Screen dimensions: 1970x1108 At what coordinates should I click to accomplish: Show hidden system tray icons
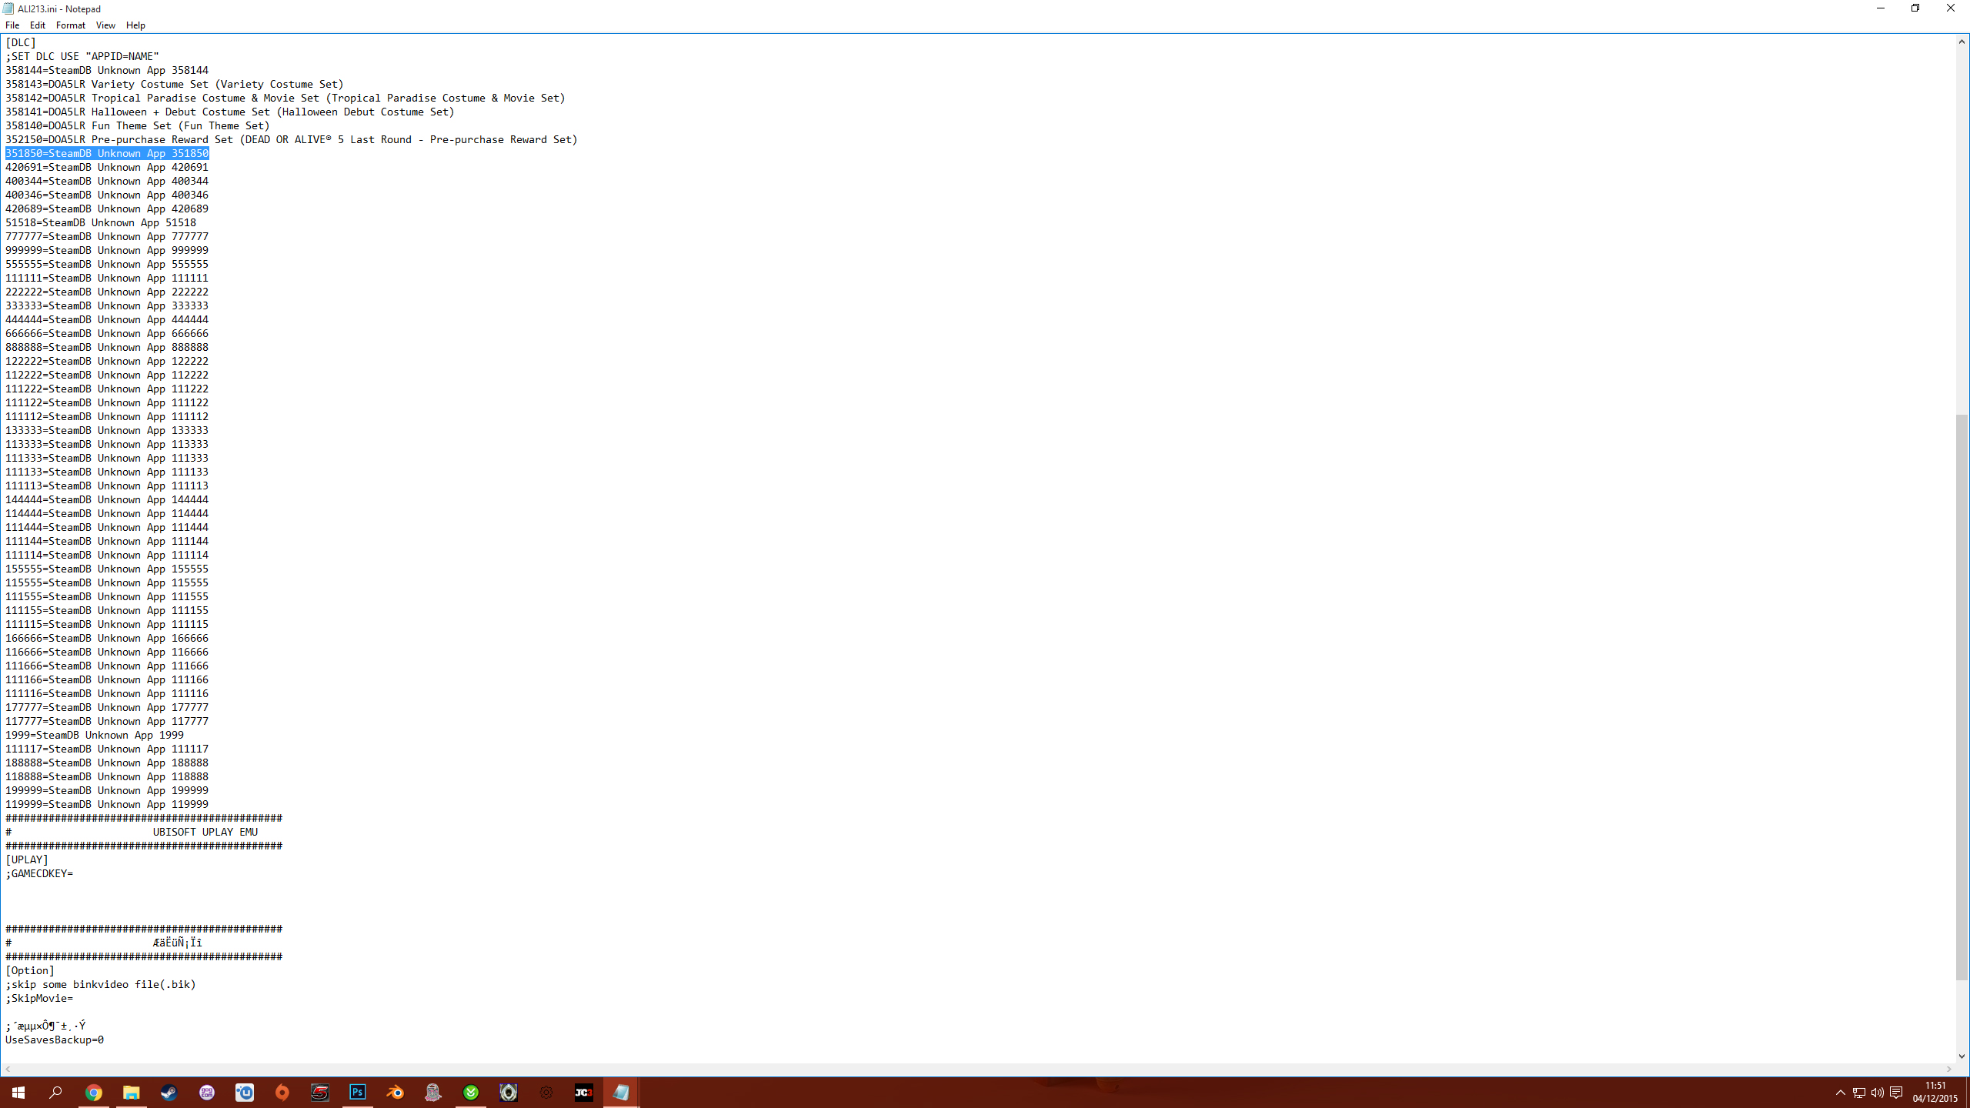(x=1840, y=1093)
